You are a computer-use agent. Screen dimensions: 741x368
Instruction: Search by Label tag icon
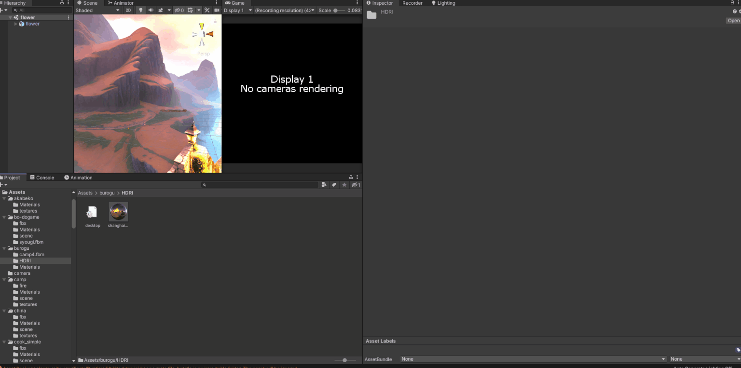334,185
